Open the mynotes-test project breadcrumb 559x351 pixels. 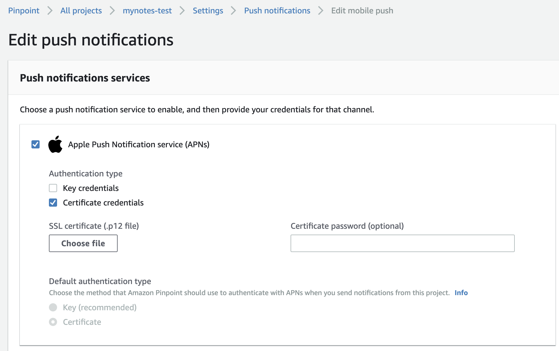coord(147,11)
